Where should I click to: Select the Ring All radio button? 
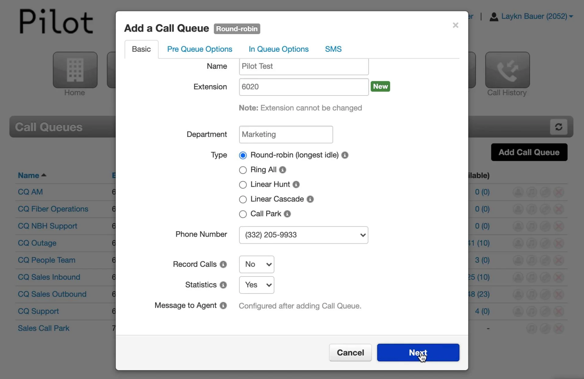tap(243, 170)
